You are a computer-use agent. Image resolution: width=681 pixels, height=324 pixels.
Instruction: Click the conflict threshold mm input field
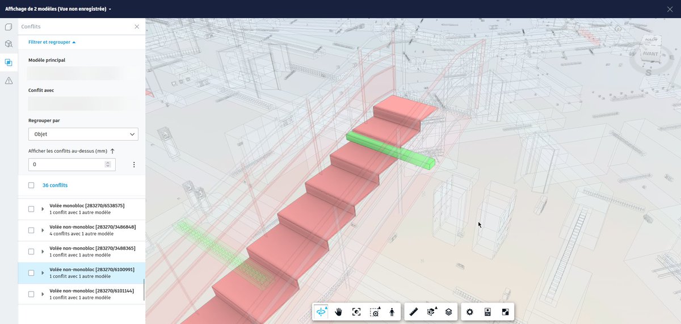tap(72, 165)
